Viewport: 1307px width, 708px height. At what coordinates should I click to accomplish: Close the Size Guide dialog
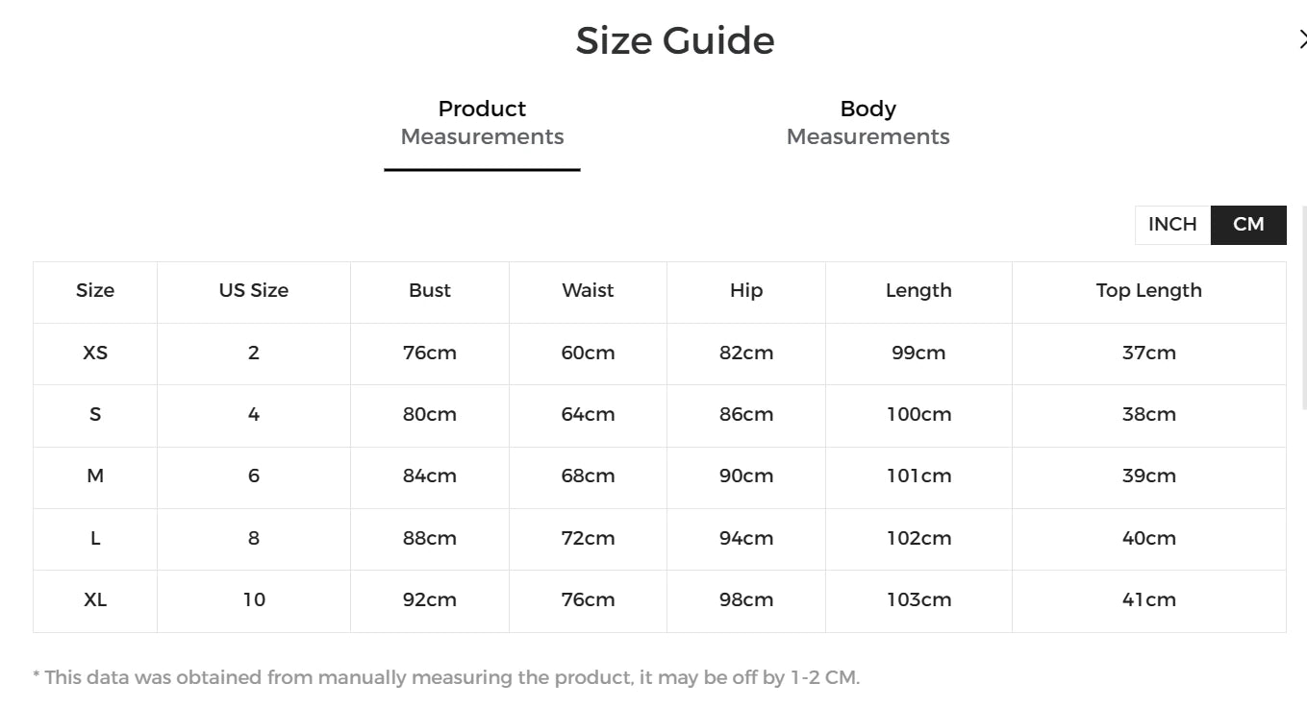(x=1301, y=40)
